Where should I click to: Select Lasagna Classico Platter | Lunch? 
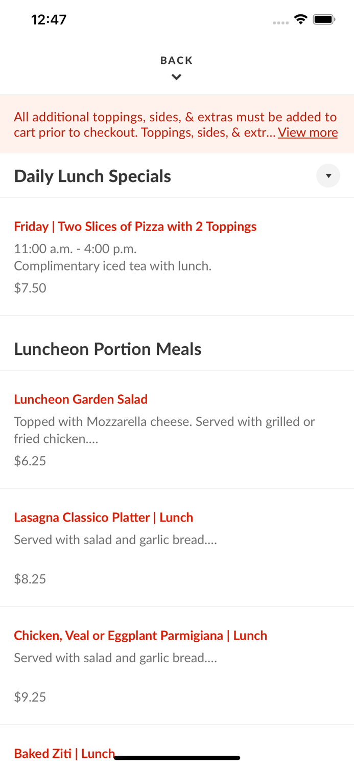tap(104, 517)
